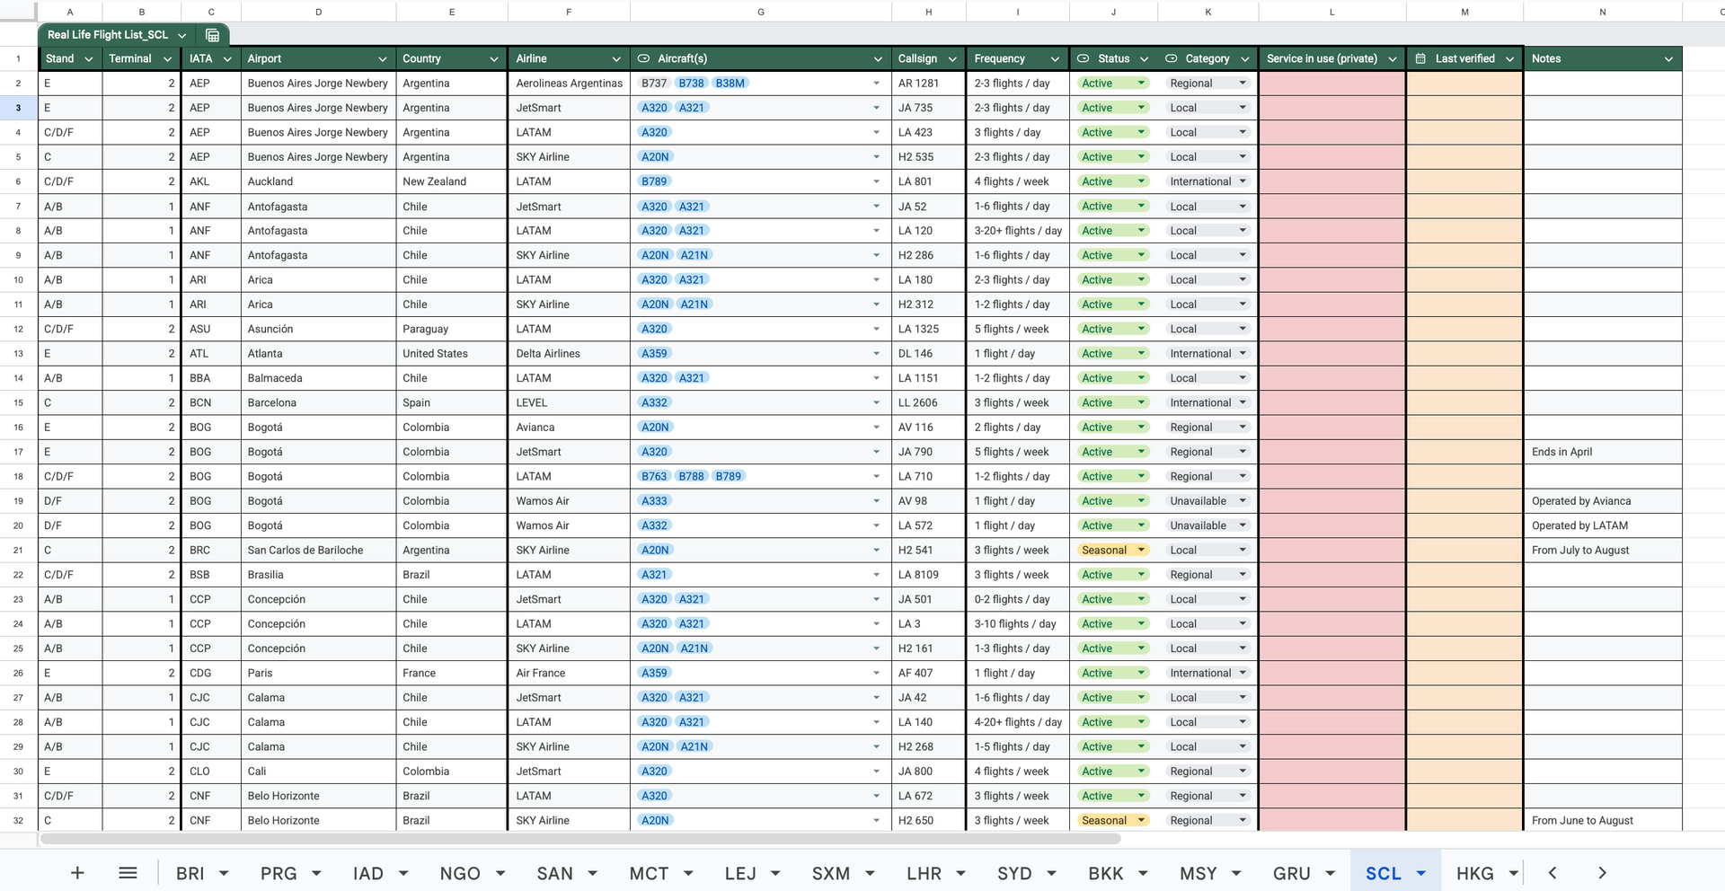Viewport: 1725px width, 891px height.
Task: Open the Seasonal status dropdown for San Carlos de Bariloche
Action: click(1141, 550)
